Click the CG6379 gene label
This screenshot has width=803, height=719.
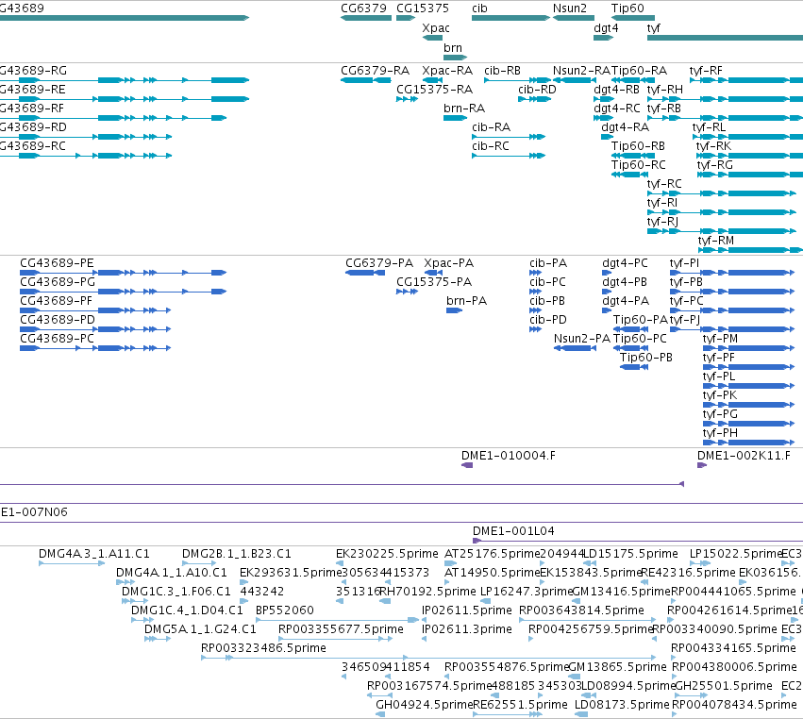(x=363, y=8)
